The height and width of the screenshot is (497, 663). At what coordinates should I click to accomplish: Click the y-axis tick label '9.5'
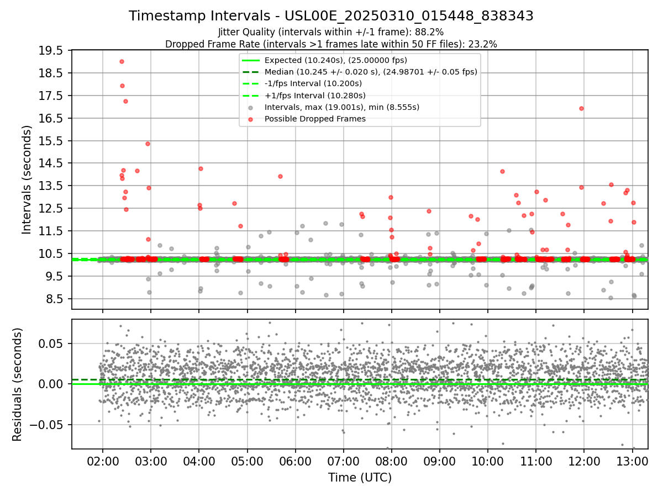pos(54,276)
